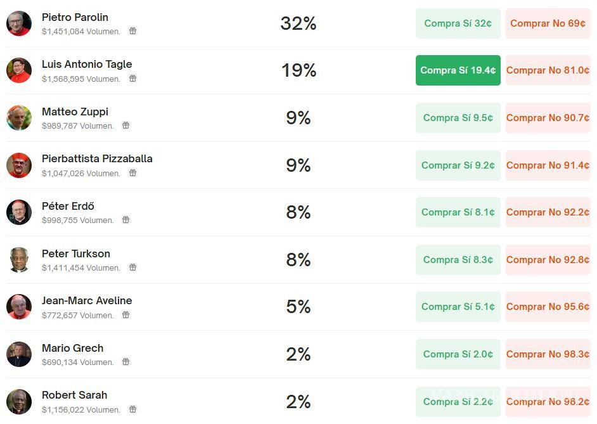Select Comprar No 92.8¢ for Peter Turkson
Viewport: 597px width, 424px height.
point(548,260)
